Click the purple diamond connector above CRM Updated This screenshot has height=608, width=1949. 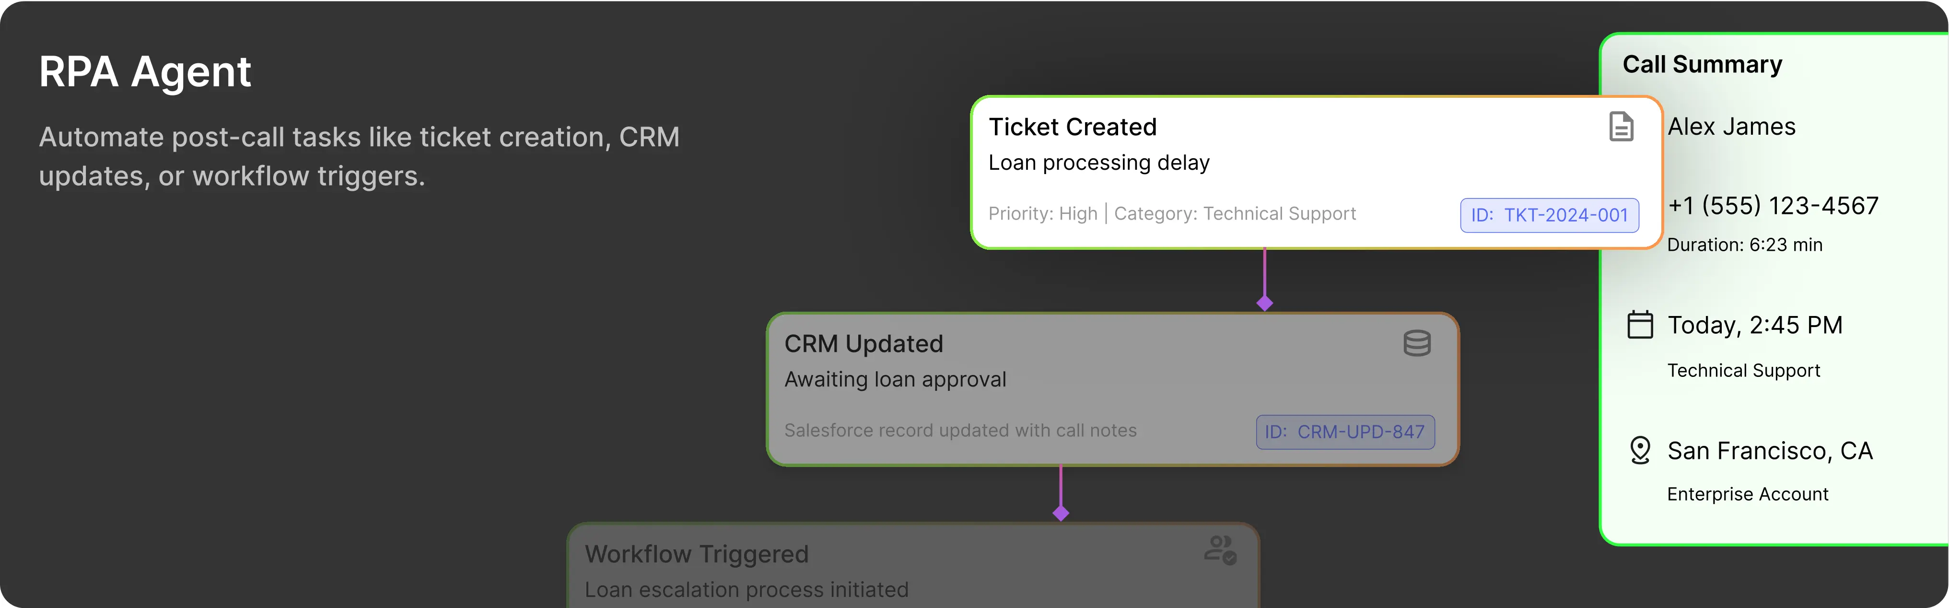[x=1264, y=303]
